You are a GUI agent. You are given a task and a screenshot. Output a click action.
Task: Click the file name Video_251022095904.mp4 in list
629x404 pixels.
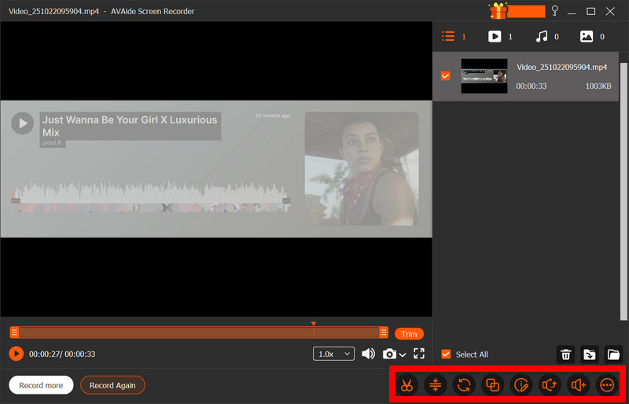coord(561,67)
